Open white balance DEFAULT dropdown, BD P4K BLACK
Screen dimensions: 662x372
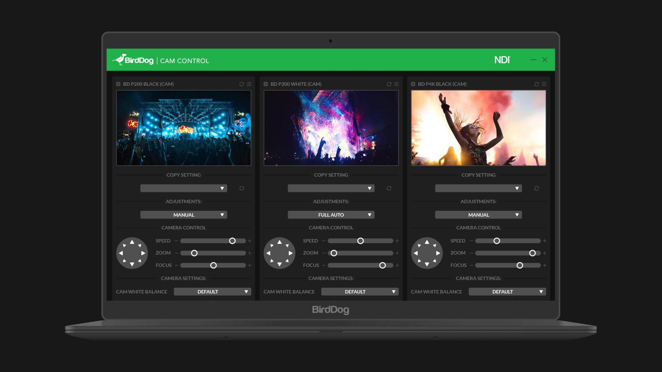[507, 292]
